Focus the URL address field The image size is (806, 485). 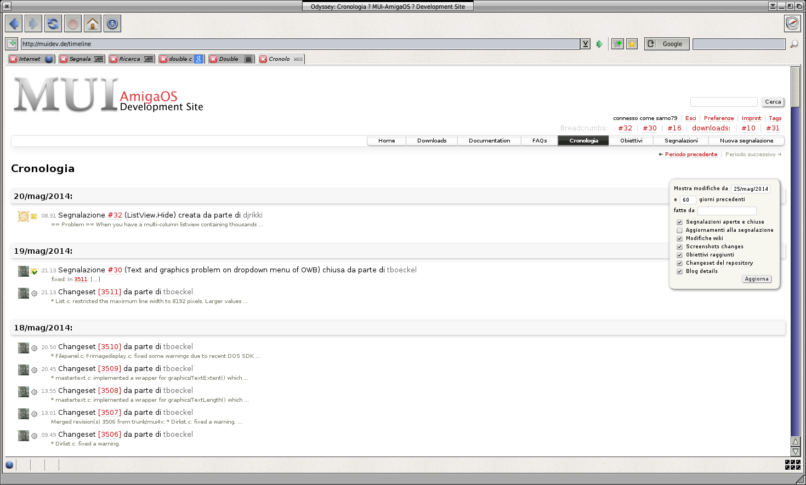[x=300, y=44]
